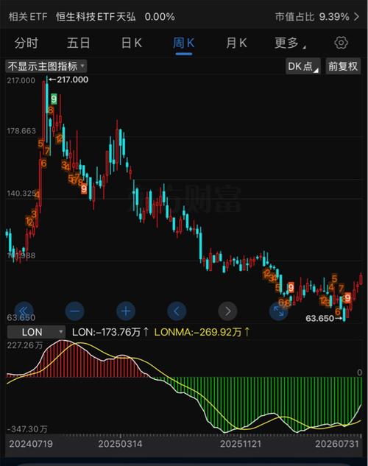Open 恒生科技ETF天弘 related ETF link

pyautogui.click(x=96, y=17)
